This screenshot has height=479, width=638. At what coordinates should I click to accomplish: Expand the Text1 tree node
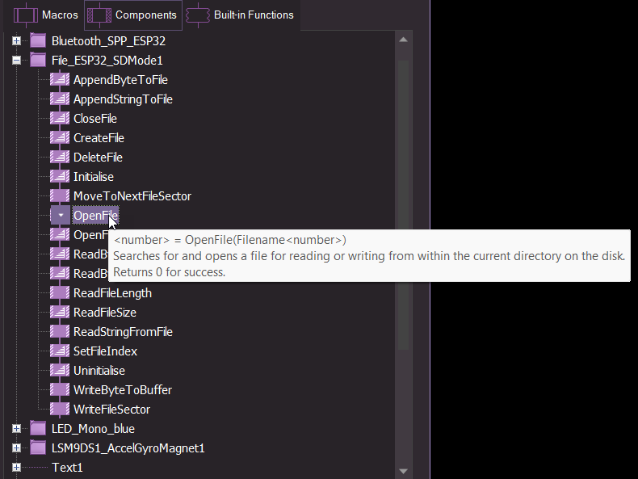point(16,467)
